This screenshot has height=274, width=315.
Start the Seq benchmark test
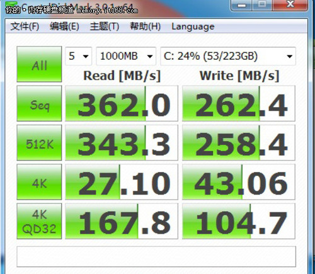tap(39, 103)
